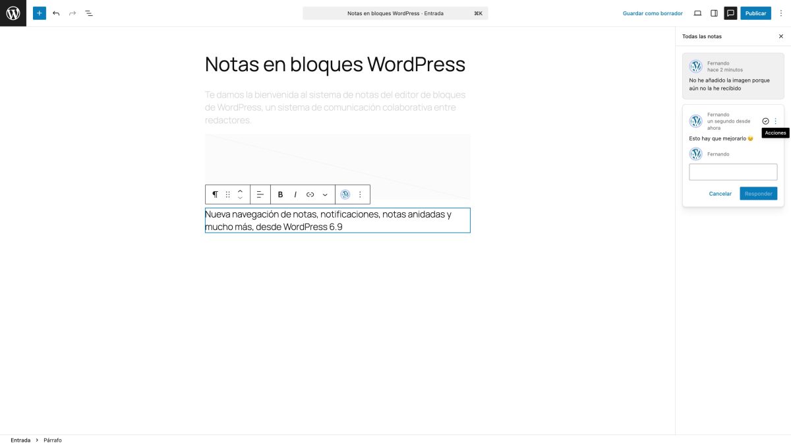
Task: Open the link insertion icon
Action: 310,194
